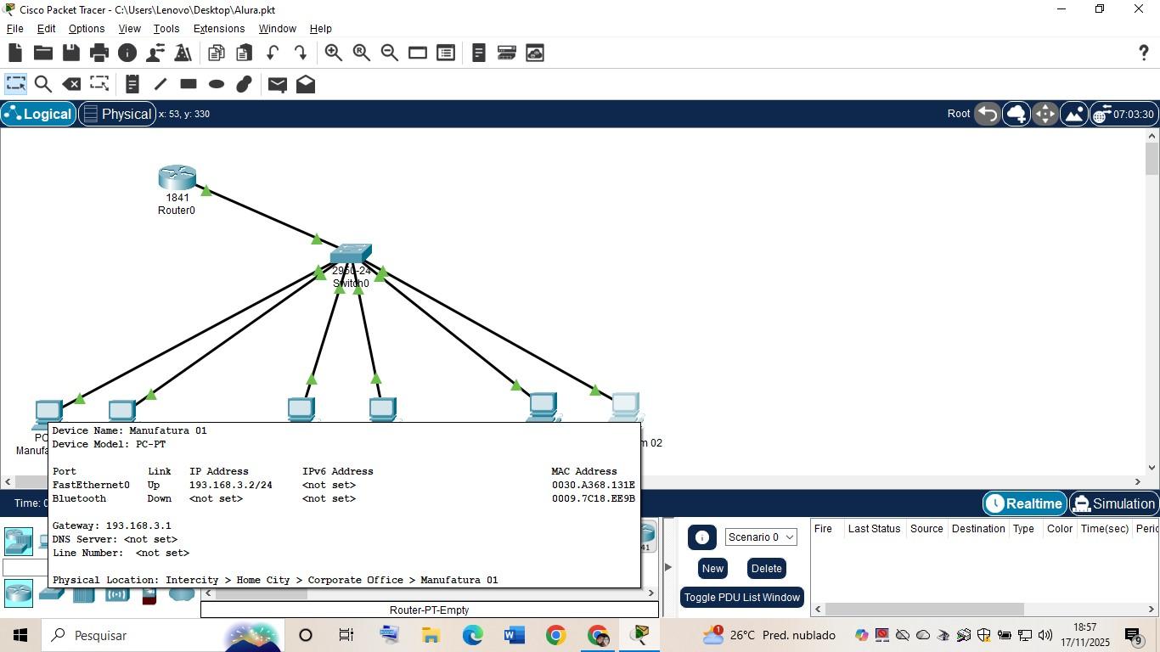Screen dimensions: 1160x652
Task: Open a file with the folder icon
Action: coord(43,53)
